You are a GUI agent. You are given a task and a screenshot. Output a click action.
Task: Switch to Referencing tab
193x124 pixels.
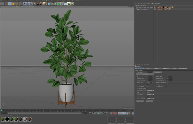pyautogui.click(x=166, y=68)
